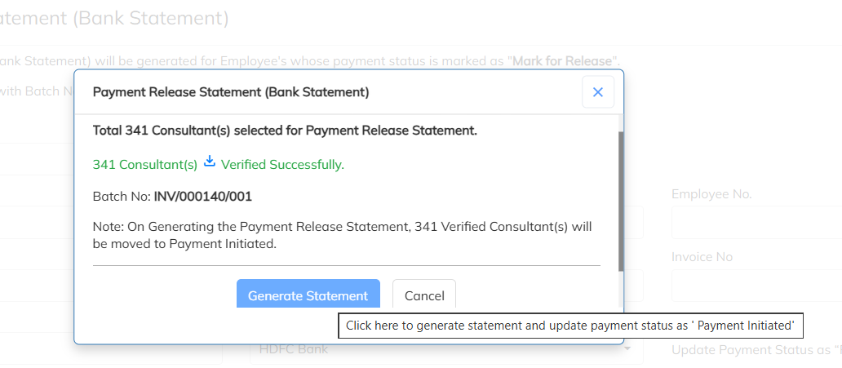Click the dialog's vertical scrollbar
This screenshot has height=368, width=842.
click(621, 200)
